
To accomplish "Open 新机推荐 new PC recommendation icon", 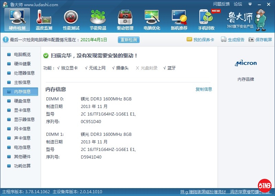I will pos(179,19).
